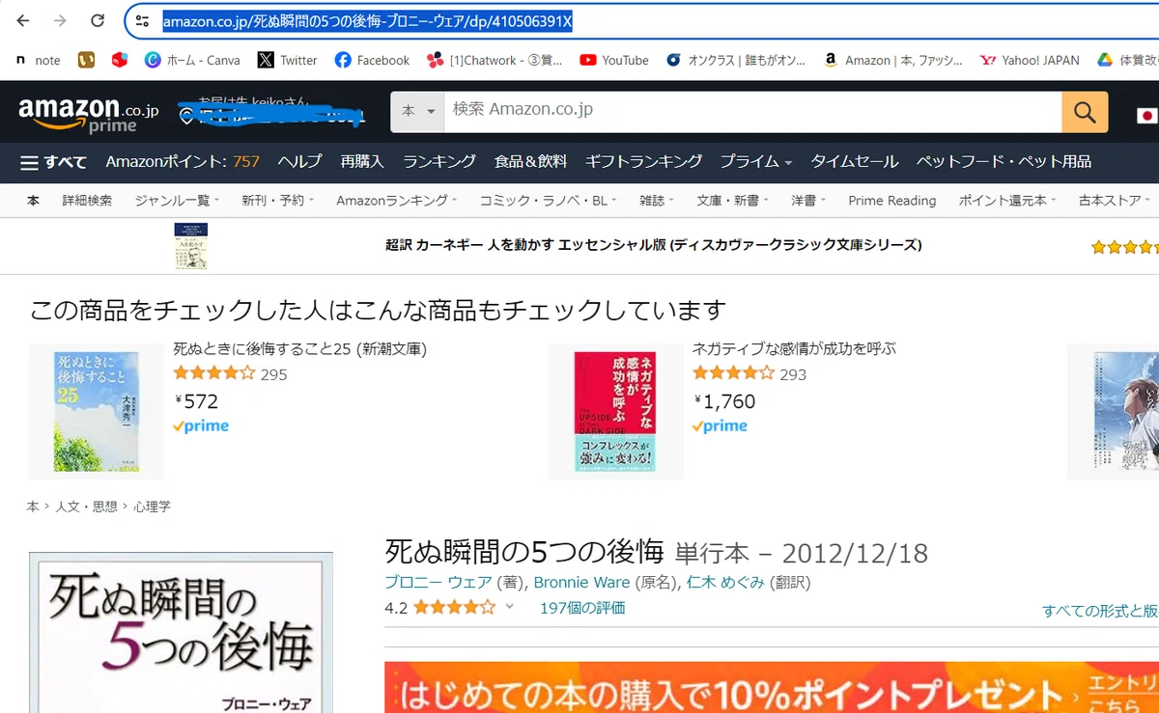Click 死ぬときに後悔すること25 book cover thumbnail
This screenshot has width=1159, height=713.
click(97, 412)
